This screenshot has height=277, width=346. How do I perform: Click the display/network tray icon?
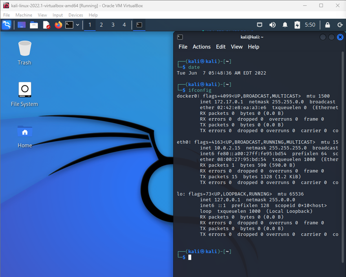click(260, 25)
